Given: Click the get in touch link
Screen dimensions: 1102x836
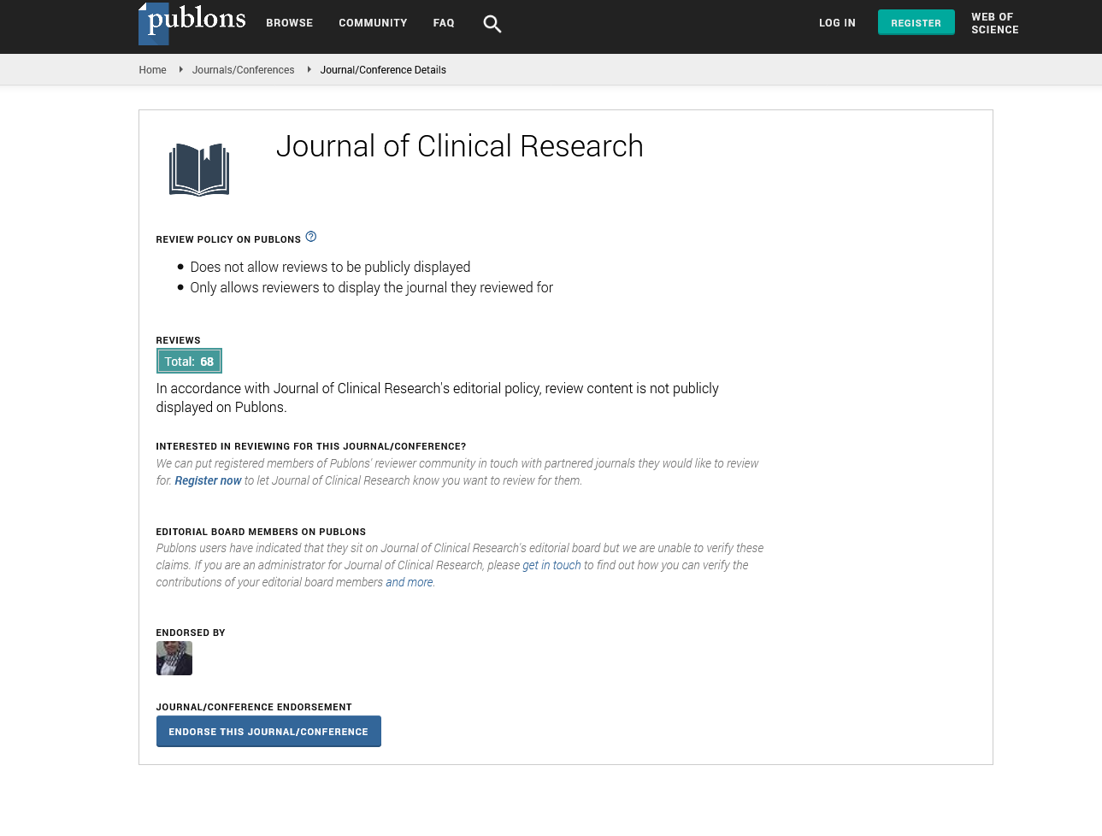Looking at the screenshot, I should 551,565.
